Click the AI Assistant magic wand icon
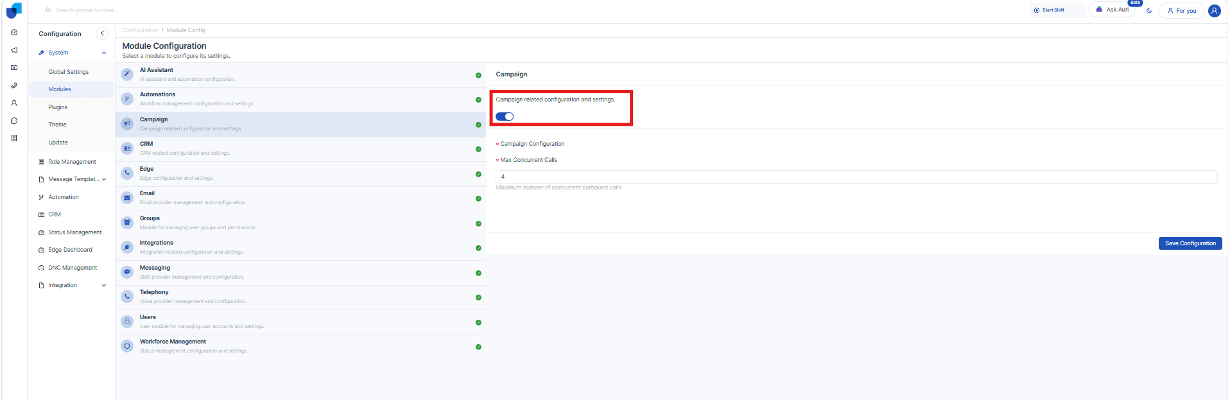This screenshot has width=1230, height=400. (x=127, y=74)
